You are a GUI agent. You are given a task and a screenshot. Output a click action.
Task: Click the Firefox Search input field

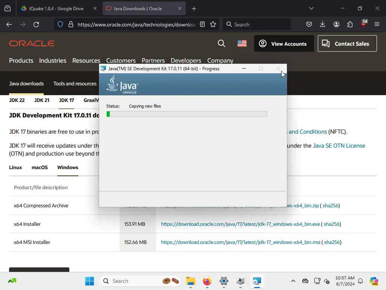pyautogui.click(x=257, y=25)
